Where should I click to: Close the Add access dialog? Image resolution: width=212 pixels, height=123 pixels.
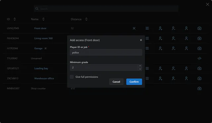click(141, 40)
